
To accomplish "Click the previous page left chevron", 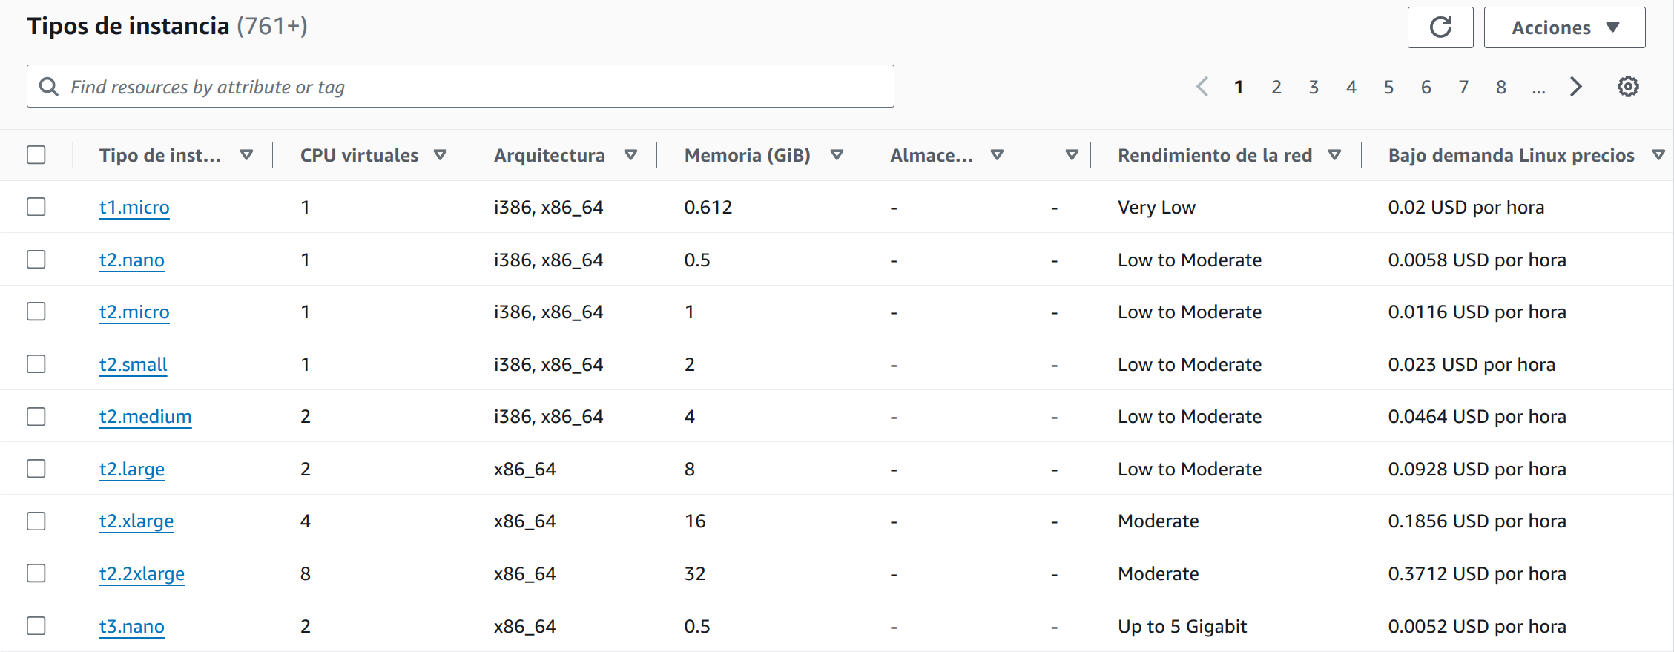I will [x=1202, y=87].
